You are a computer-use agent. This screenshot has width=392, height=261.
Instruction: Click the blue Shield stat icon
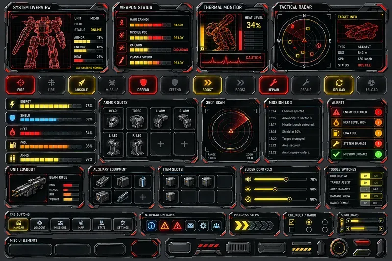coord(12,118)
